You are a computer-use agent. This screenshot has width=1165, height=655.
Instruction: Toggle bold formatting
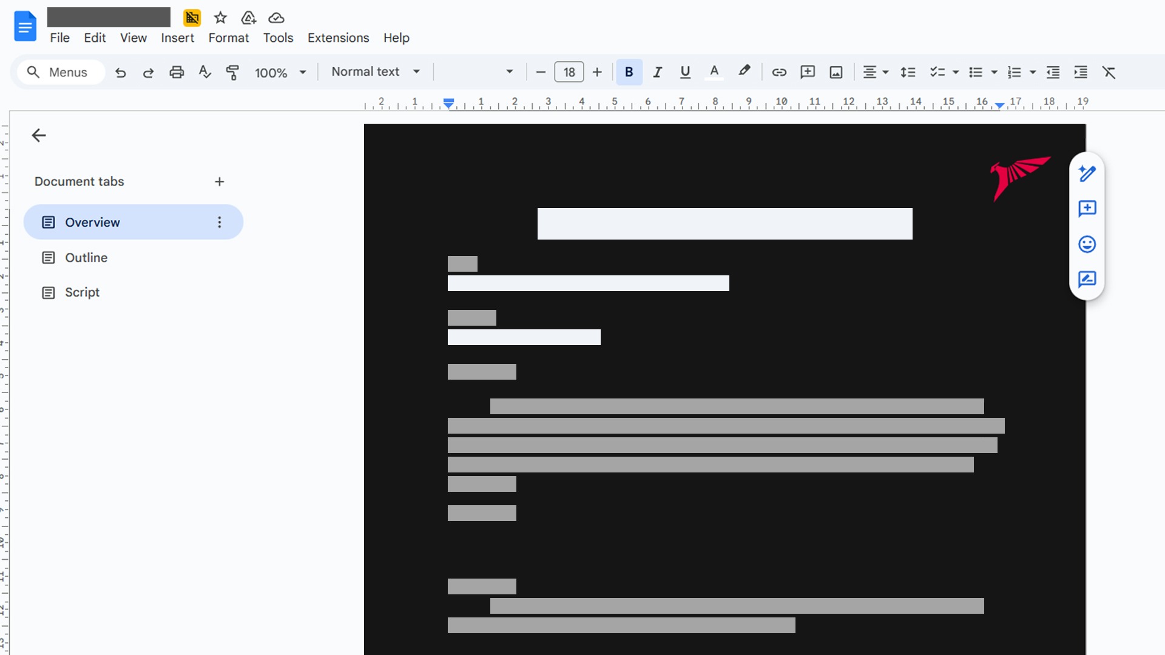coord(629,72)
